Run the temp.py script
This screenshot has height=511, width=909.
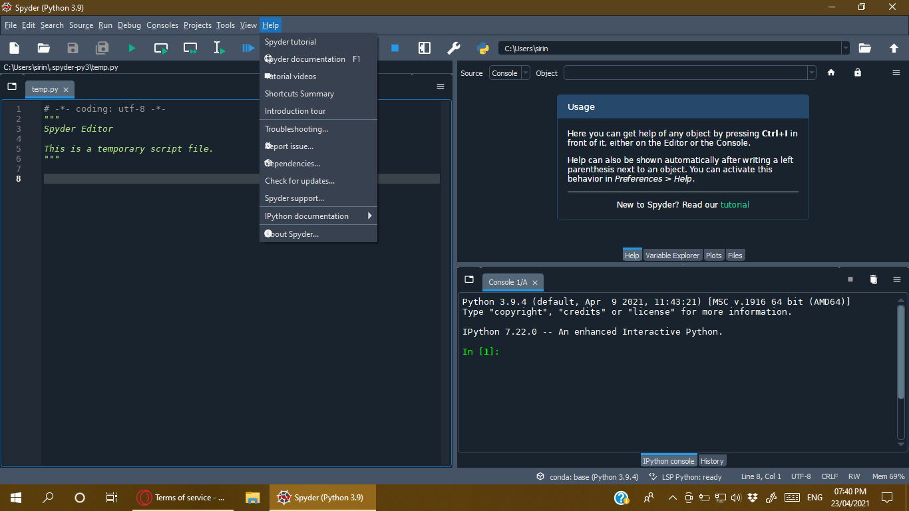click(131, 47)
